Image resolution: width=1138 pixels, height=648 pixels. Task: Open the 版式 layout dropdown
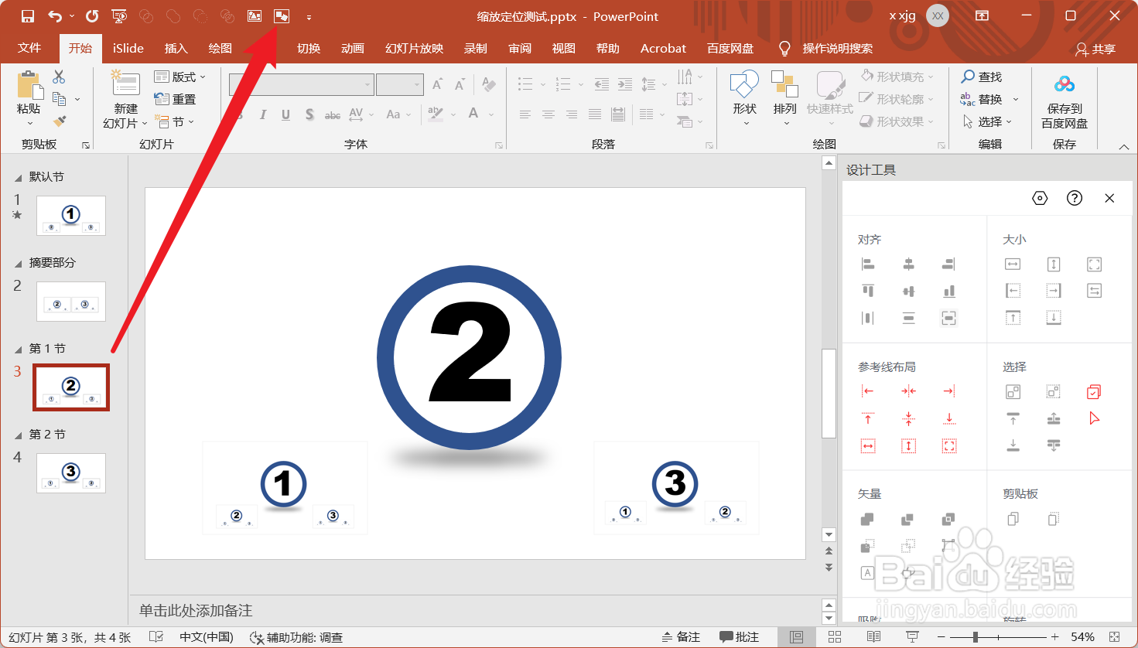click(x=180, y=77)
